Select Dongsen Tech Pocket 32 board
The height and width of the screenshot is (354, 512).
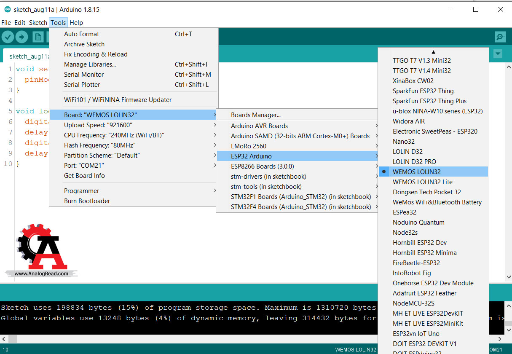(x=433, y=192)
